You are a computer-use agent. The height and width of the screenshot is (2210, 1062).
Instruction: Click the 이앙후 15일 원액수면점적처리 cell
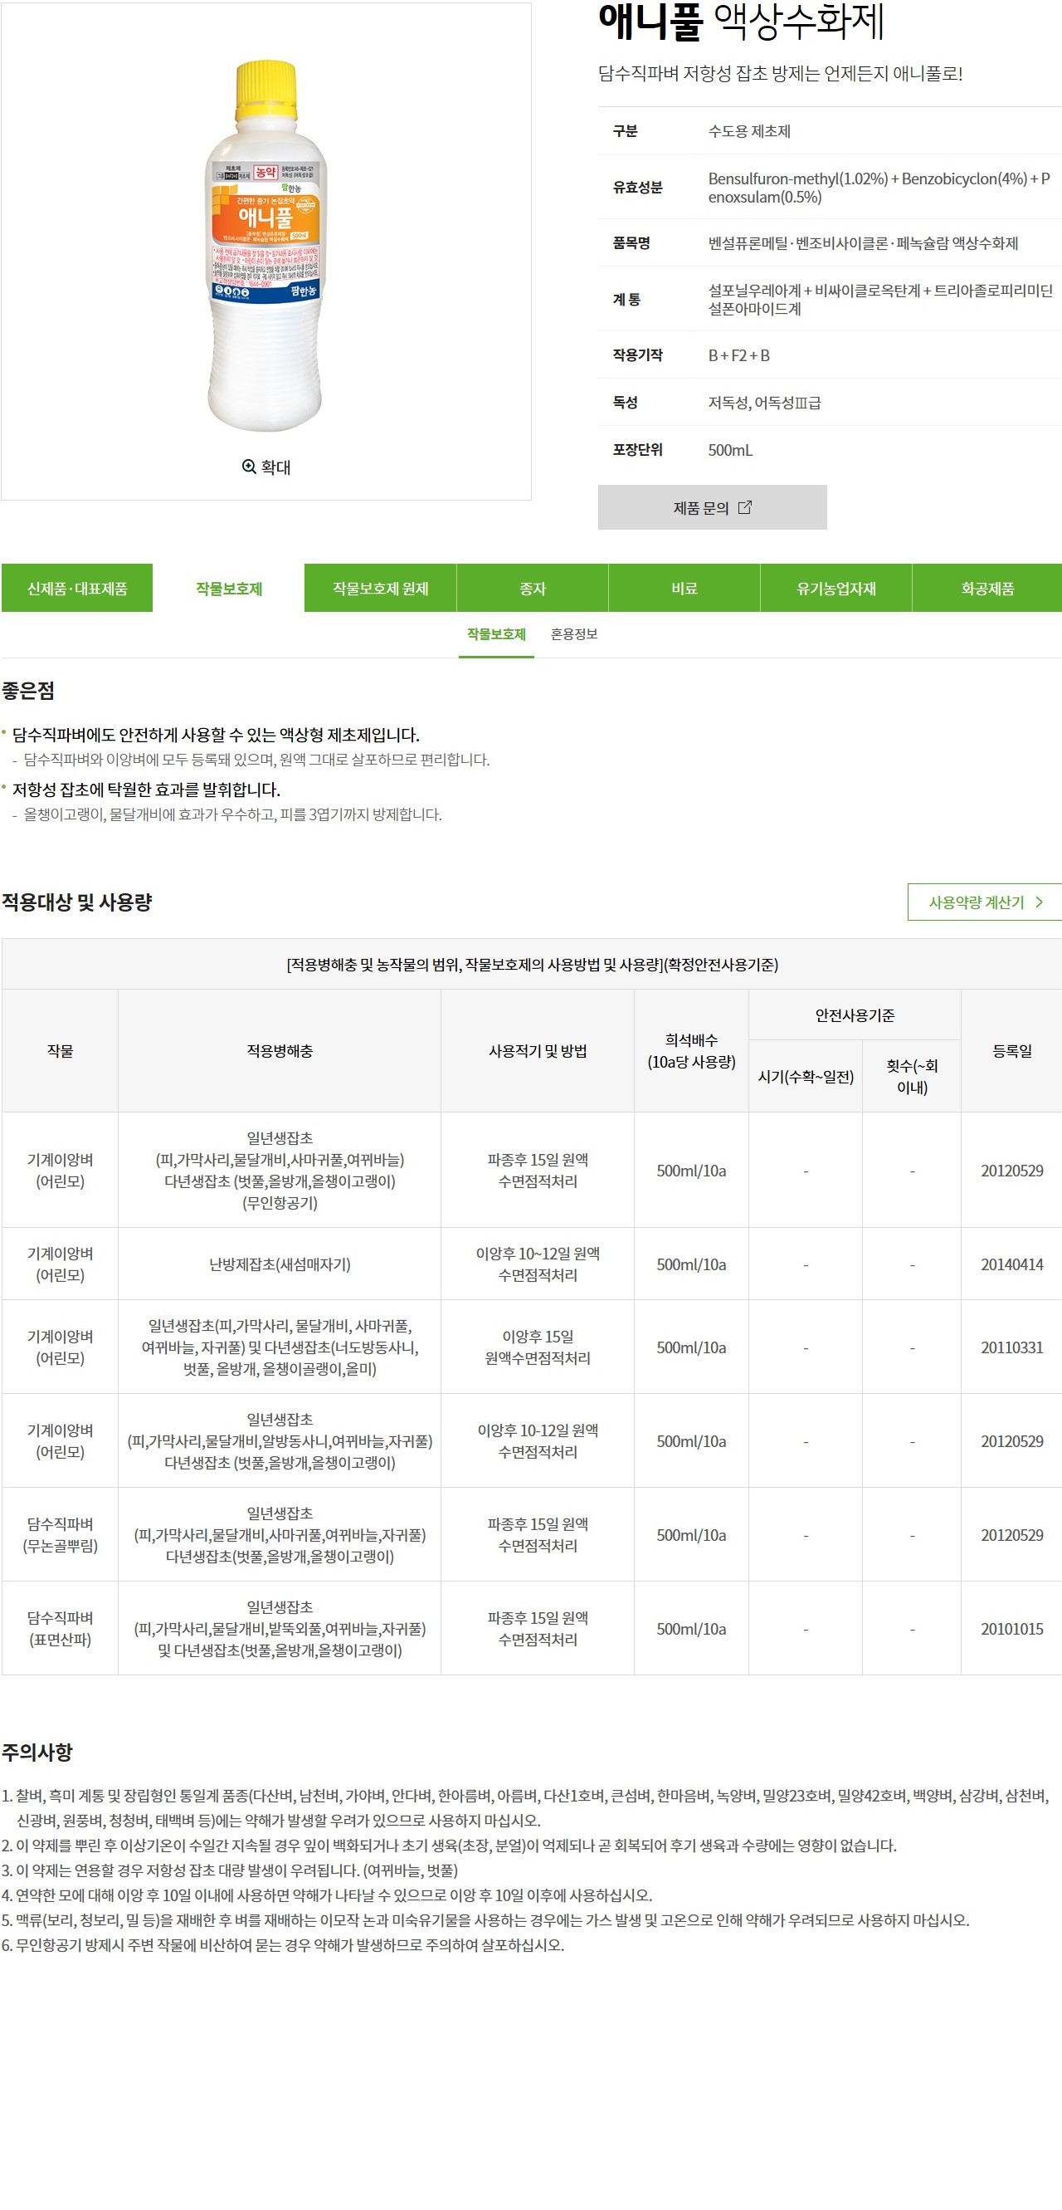(538, 1347)
